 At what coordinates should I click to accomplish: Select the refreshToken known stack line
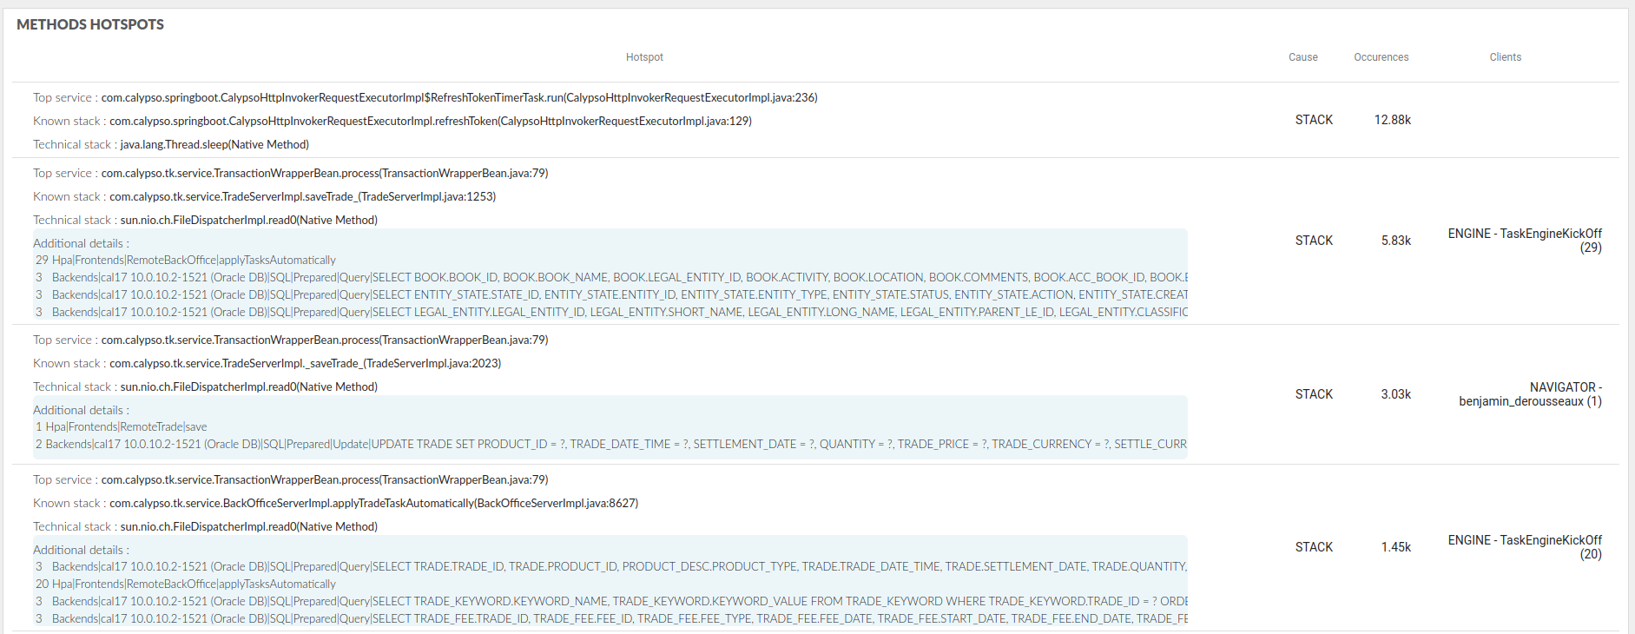click(x=392, y=121)
